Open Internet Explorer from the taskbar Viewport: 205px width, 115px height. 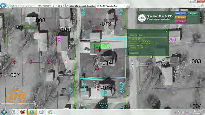coord(50,112)
